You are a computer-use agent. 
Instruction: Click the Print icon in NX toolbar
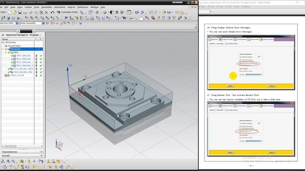pyautogui.click(x=25, y=12)
